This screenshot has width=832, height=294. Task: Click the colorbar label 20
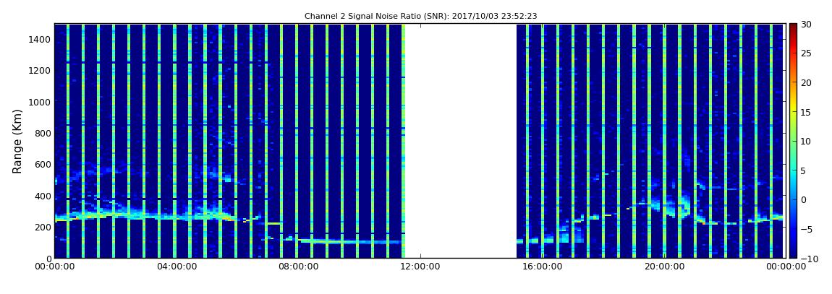pos(805,82)
